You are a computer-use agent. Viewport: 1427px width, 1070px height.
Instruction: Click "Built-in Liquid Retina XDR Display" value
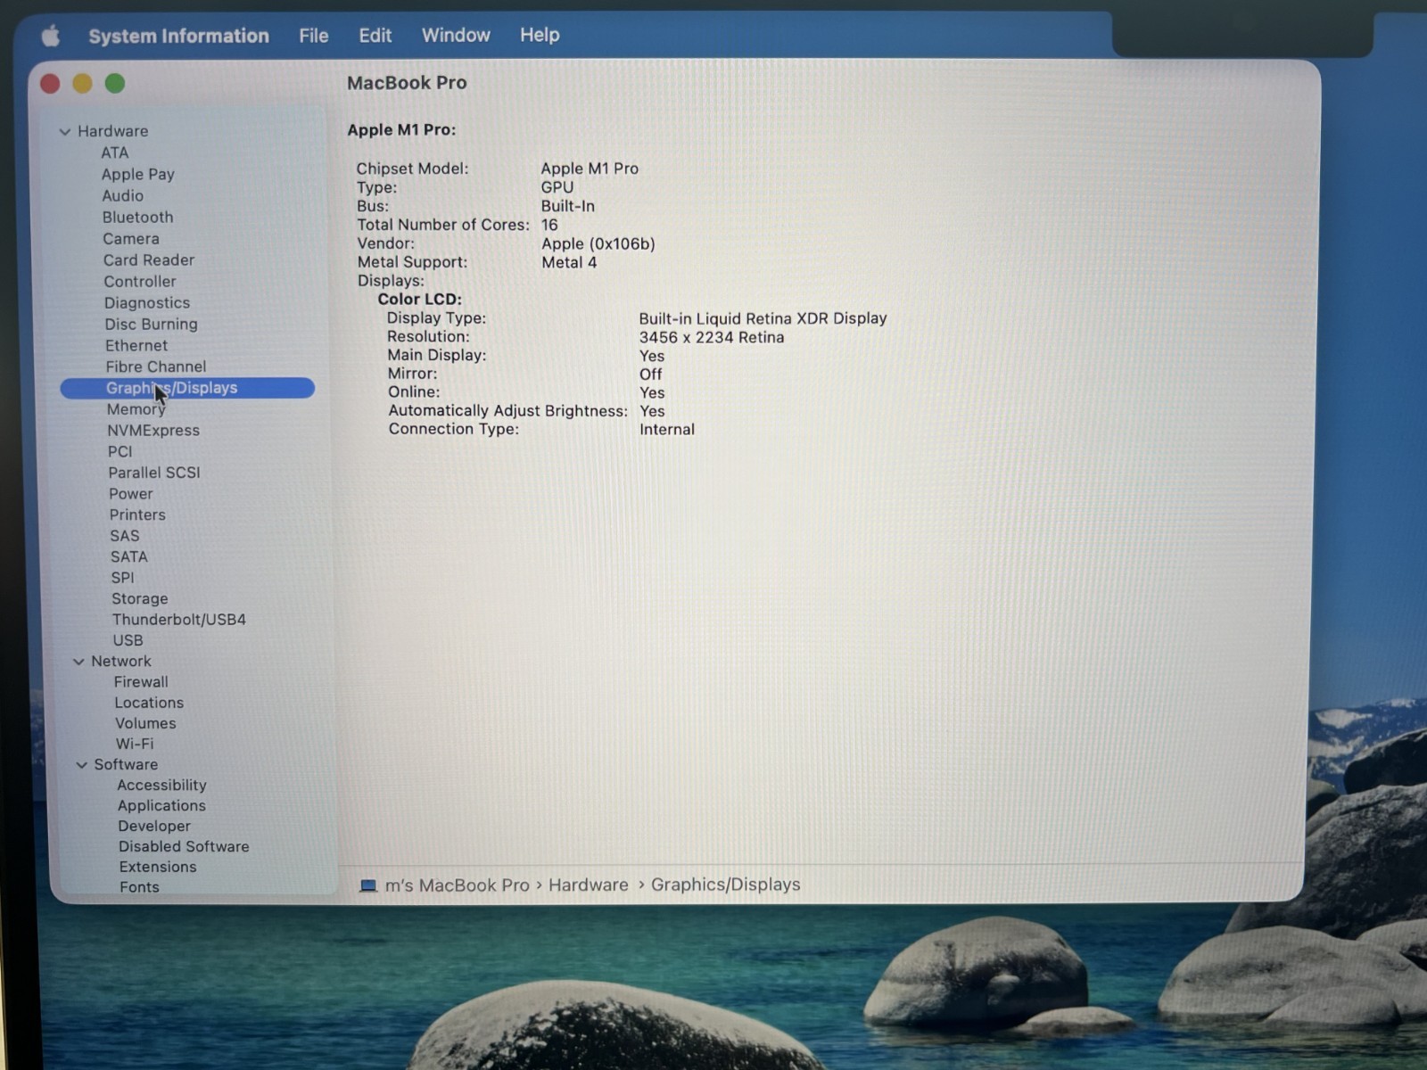click(x=763, y=318)
